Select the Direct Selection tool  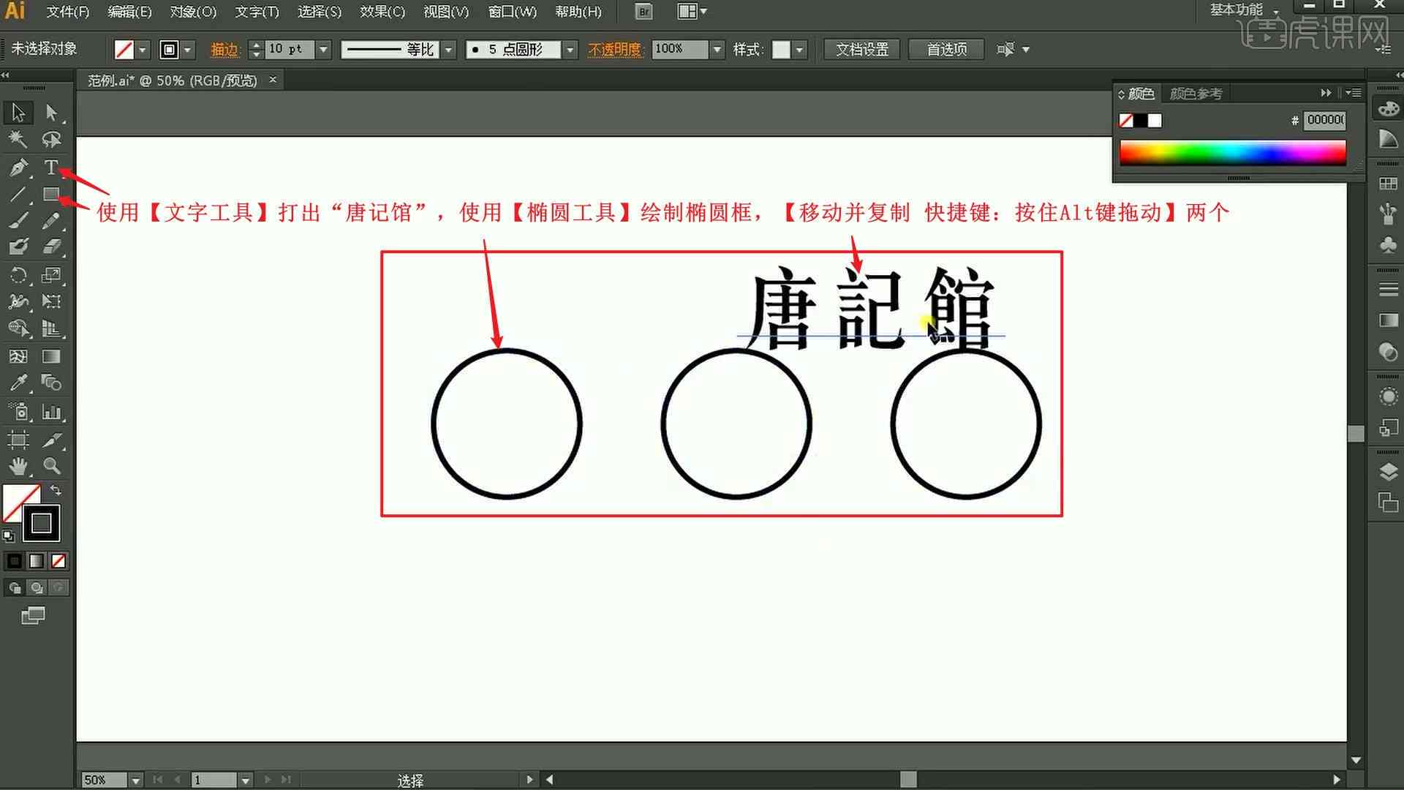51,113
